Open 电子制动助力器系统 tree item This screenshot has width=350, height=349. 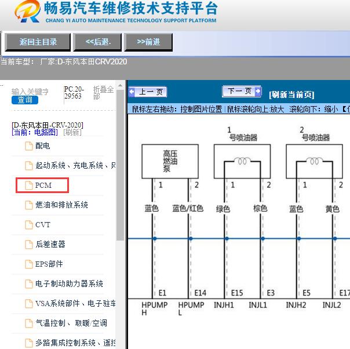point(69,283)
